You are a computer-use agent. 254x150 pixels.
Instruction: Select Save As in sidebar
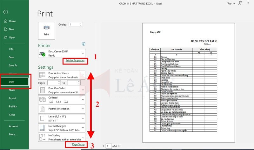tap(13, 65)
